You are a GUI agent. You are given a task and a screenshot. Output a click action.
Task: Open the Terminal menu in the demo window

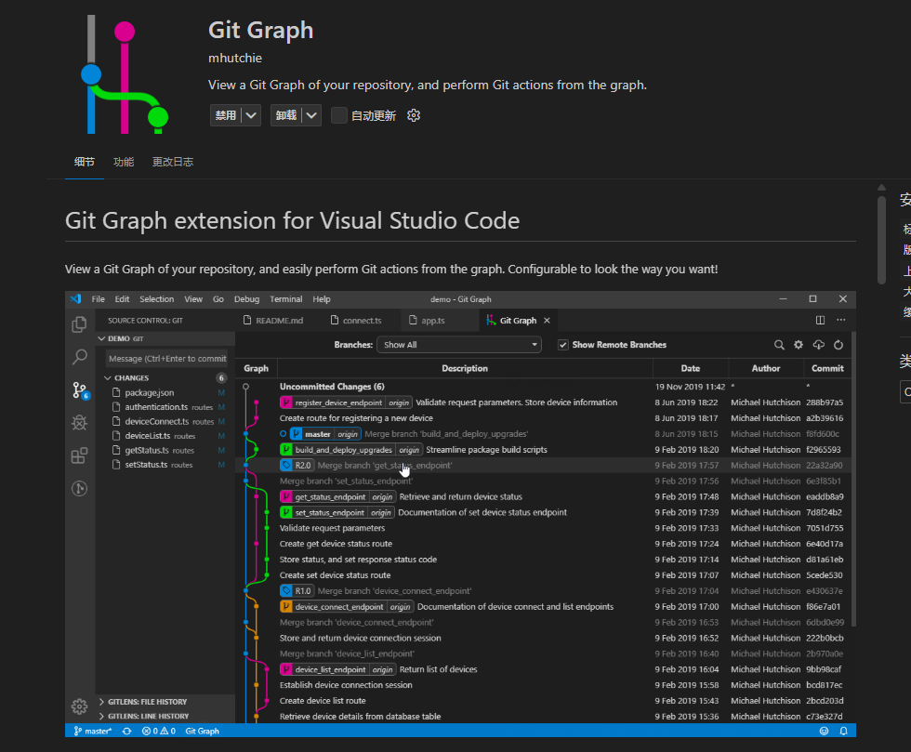(286, 298)
